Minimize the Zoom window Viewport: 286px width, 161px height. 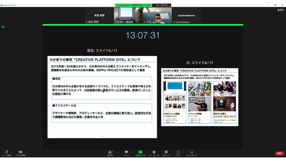[269, 5]
